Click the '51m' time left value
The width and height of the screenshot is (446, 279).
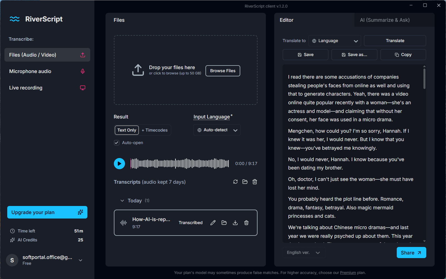coord(79,231)
